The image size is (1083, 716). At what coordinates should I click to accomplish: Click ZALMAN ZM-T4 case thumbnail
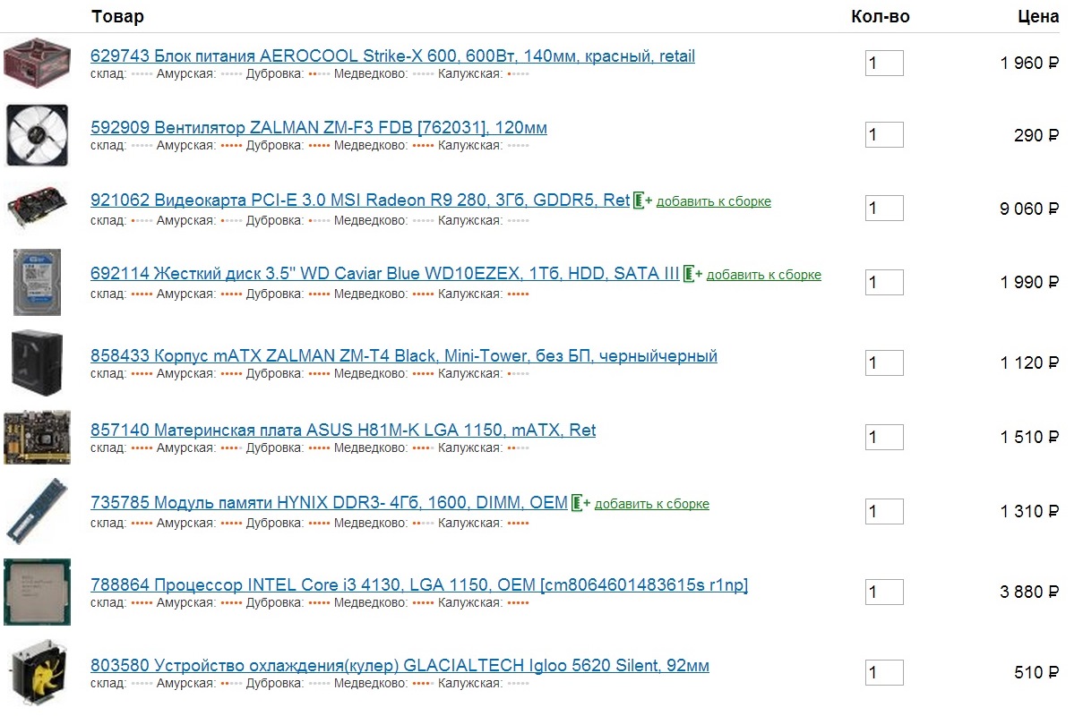tap(37, 362)
